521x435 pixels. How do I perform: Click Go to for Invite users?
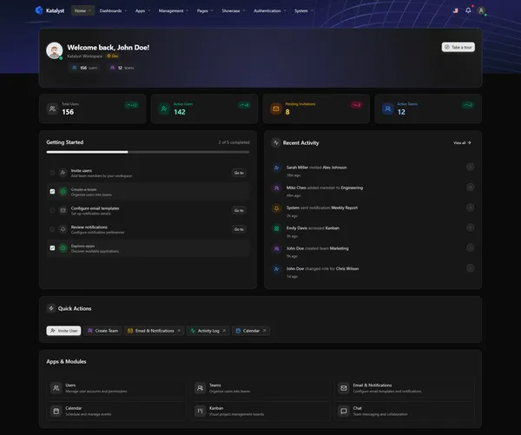[x=239, y=173]
